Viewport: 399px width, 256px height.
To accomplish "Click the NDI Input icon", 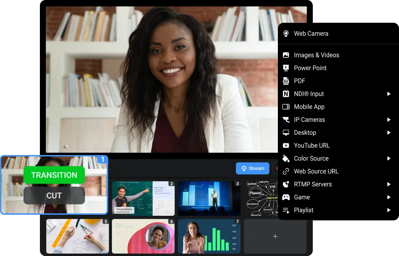I will 286,94.
